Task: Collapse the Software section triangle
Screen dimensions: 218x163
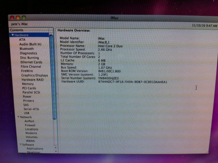Action: coord(20,145)
